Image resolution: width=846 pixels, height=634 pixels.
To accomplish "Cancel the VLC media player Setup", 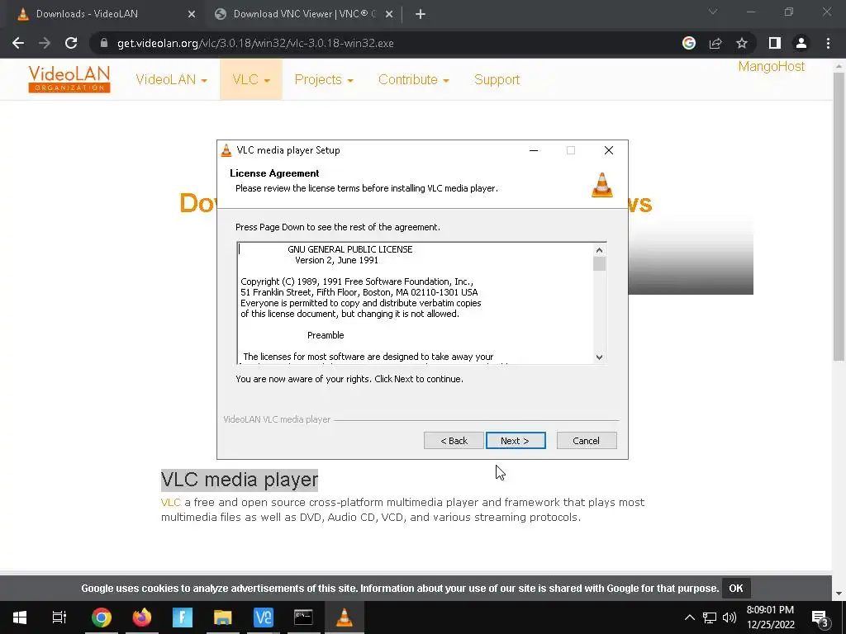I will click(x=587, y=441).
